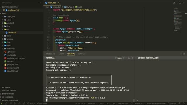Select the main.dart editor tab
Viewport: 187px width, 105px height.
[x=52, y=3]
